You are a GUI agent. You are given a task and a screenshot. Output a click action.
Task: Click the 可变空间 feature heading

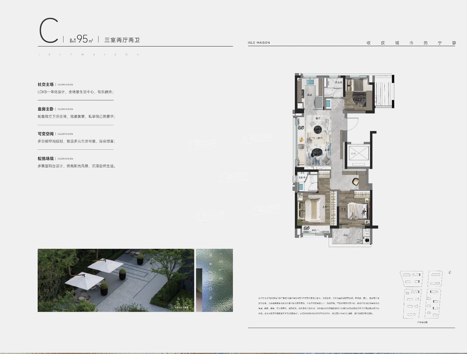click(46, 134)
